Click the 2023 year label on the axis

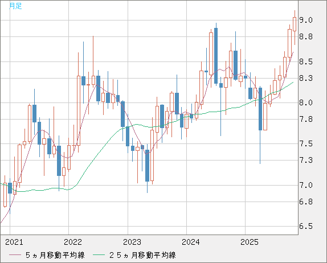(x=132, y=242)
